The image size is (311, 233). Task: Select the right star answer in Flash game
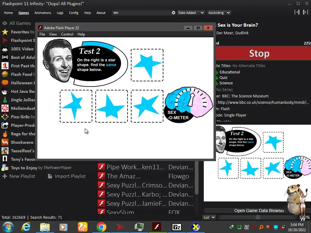point(147,106)
